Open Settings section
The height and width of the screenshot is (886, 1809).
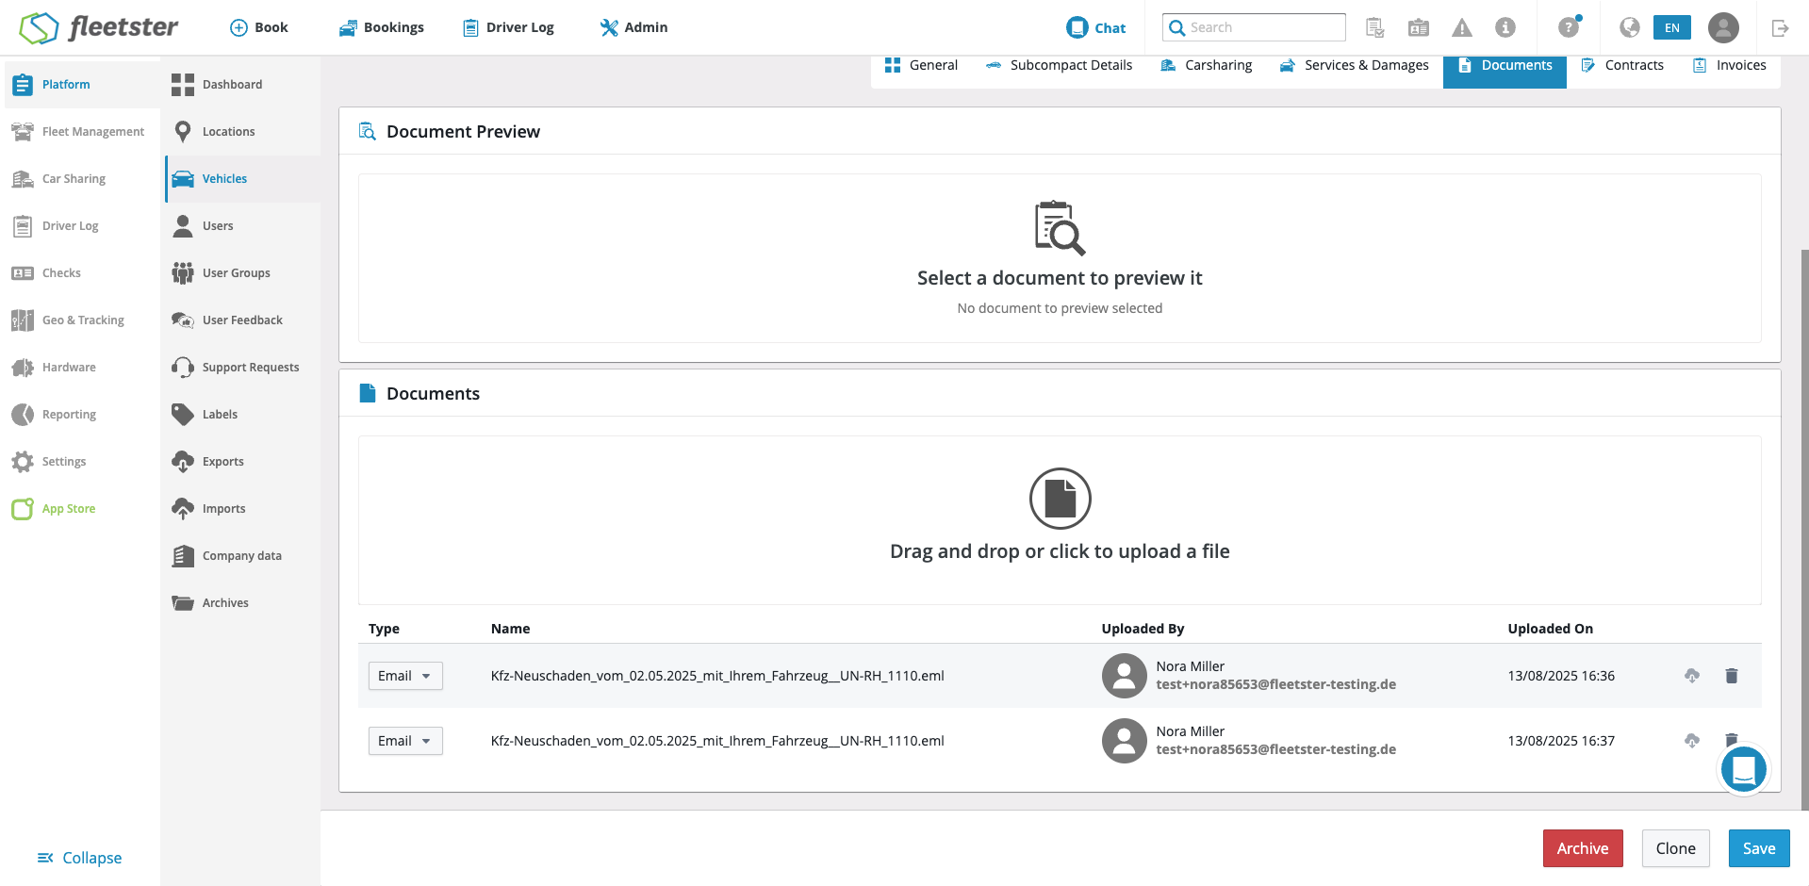82,462
